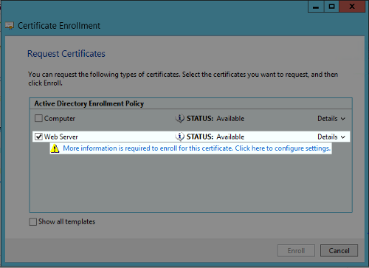This screenshot has height=268, width=369.
Task: Click the info status icon for Computer
Action: (x=180, y=119)
